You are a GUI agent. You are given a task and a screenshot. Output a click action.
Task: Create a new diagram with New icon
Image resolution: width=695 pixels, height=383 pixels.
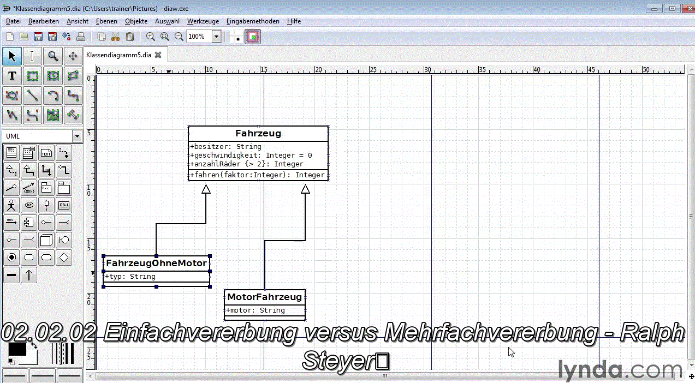click(10, 37)
